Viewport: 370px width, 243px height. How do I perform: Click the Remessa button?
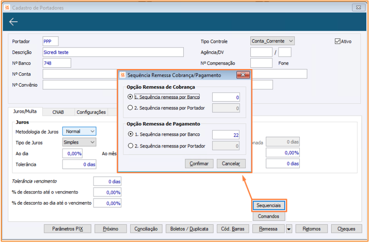point(269,229)
